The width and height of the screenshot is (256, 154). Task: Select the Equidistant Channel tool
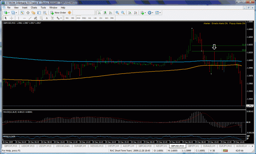[x=35, y=18]
